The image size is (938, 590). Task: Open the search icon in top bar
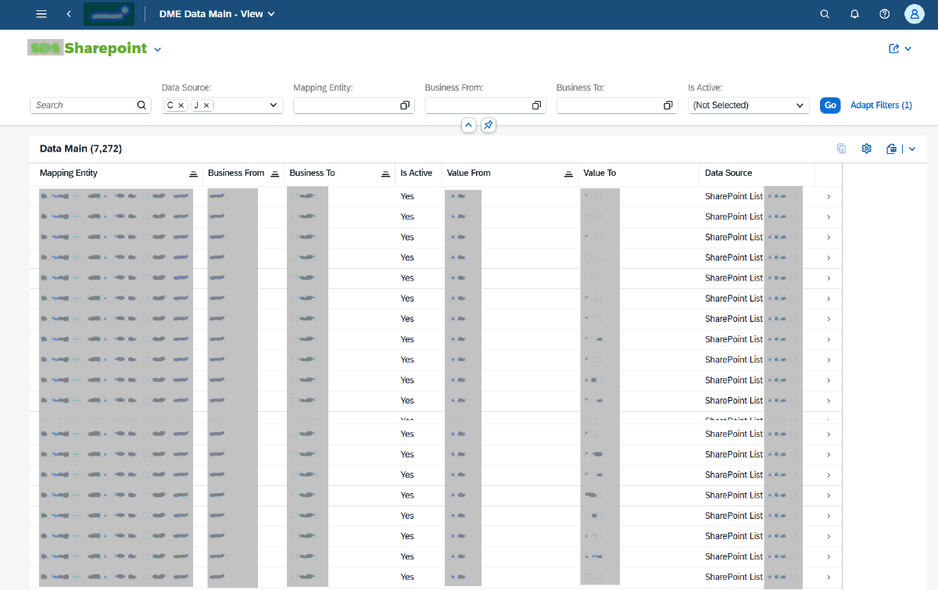tap(825, 14)
